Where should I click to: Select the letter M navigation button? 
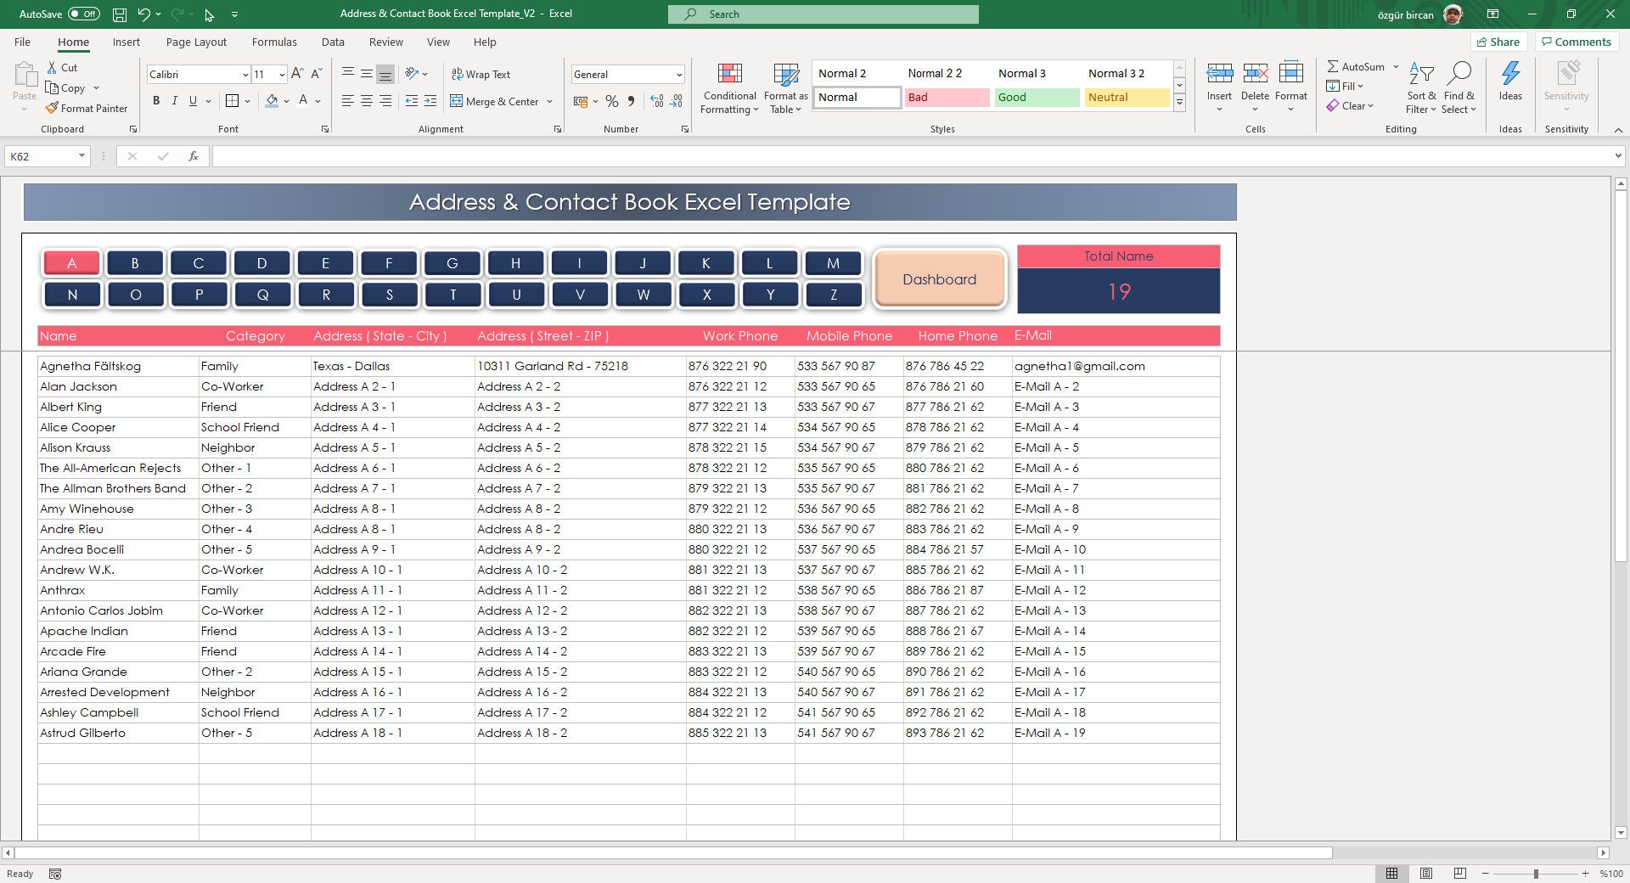tap(834, 262)
